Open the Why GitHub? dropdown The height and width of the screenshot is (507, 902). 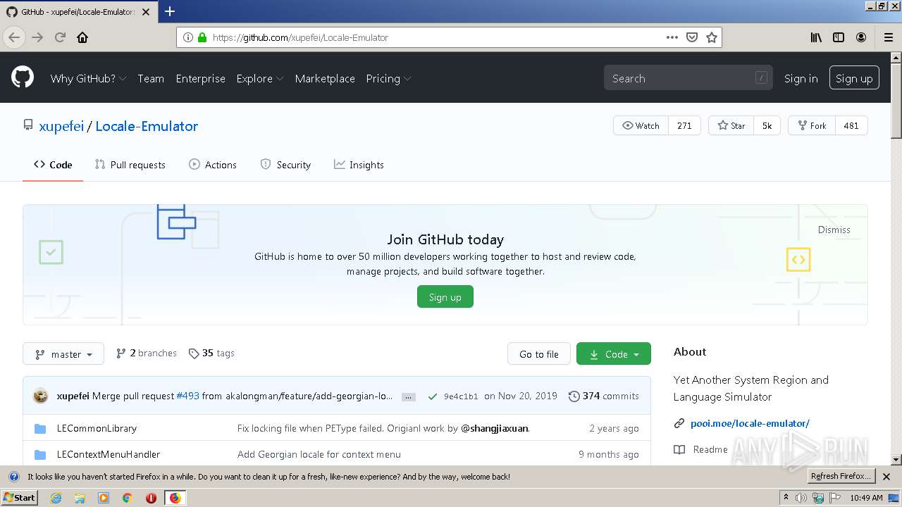tap(88, 78)
